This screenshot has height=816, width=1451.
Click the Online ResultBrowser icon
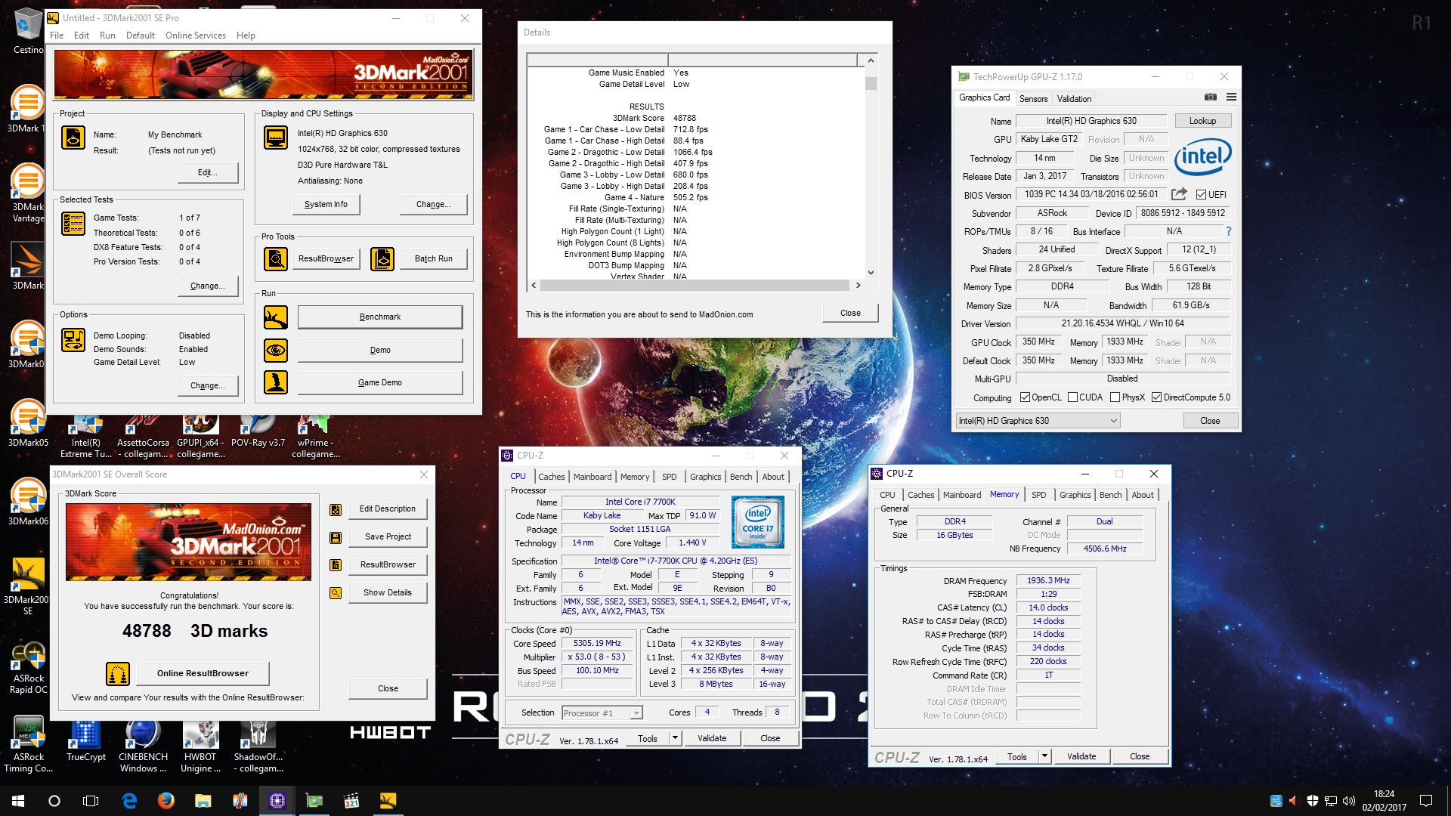(x=117, y=673)
